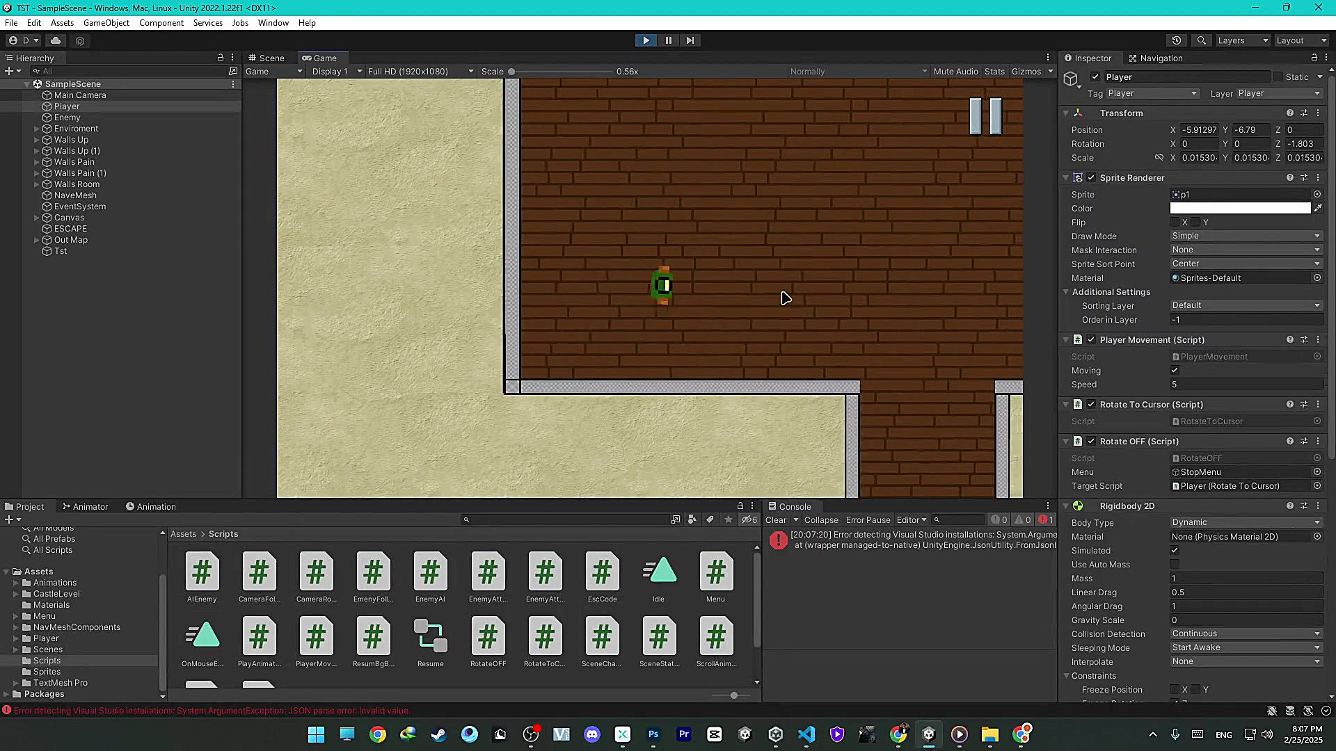Open Transform component help icon
This screenshot has width=1336, height=751.
(1290, 113)
